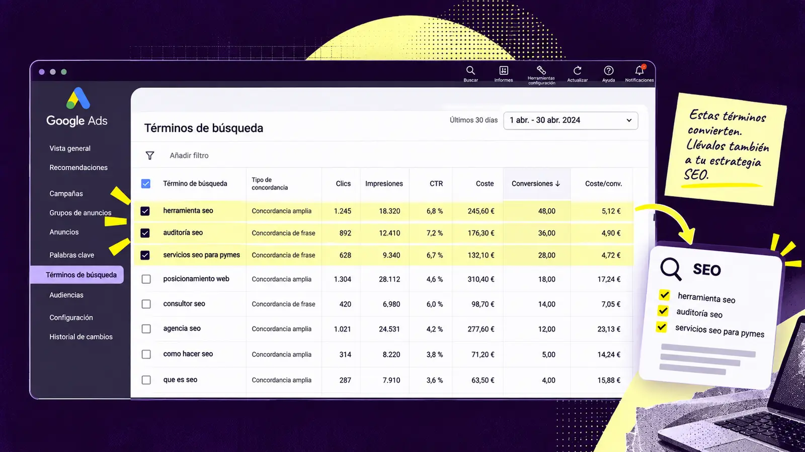Click the 1.021 clicks value
Image resolution: width=805 pixels, height=452 pixels.
343,329
